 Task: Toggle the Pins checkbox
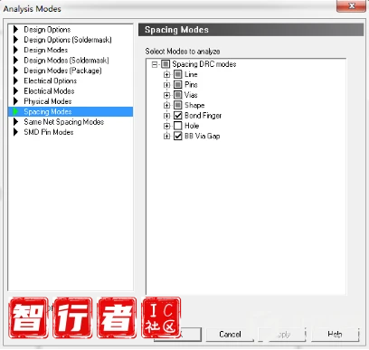(178, 85)
